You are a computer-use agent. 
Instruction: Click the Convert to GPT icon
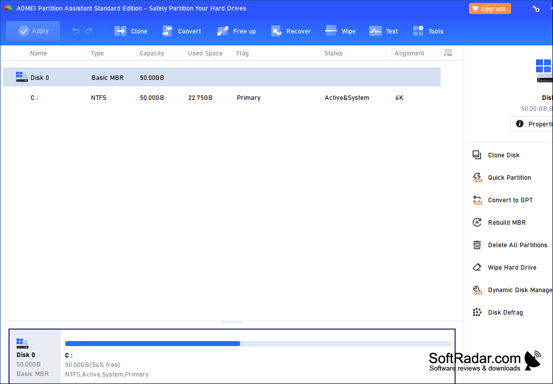(477, 200)
